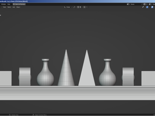Open the Window menu
Image resolution: width=155 pixels, height=116 pixels.
(x=4, y=4)
